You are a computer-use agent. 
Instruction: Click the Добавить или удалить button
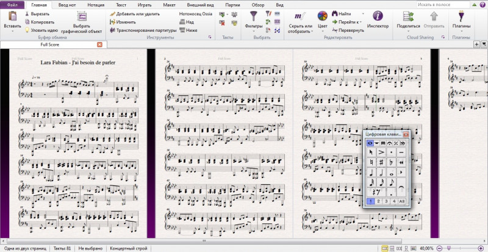point(134,13)
